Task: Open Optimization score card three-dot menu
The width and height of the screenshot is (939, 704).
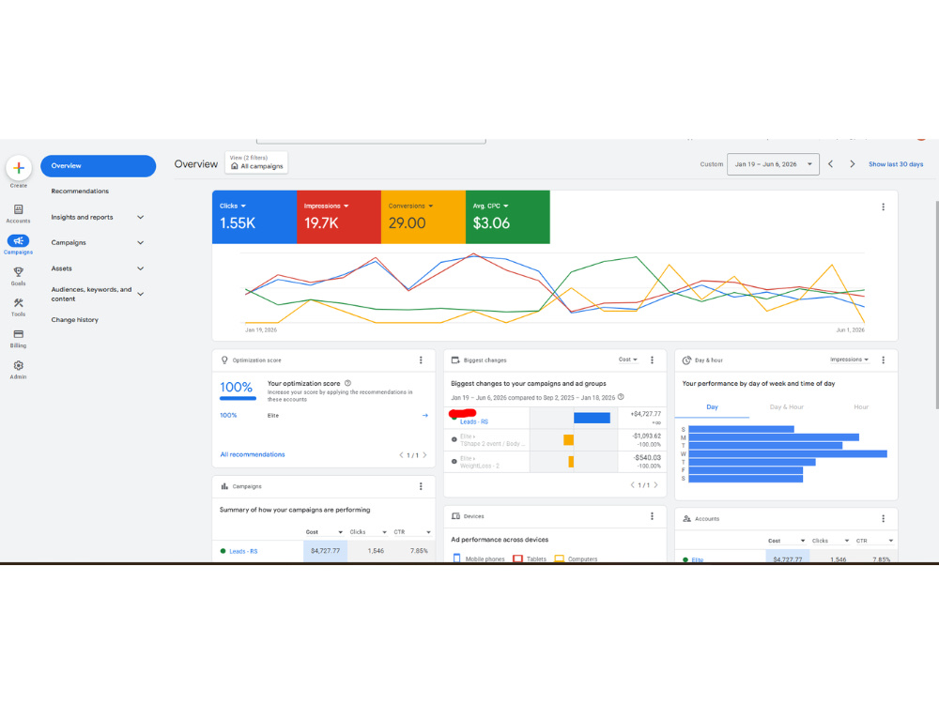Action: tap(421, 360)
